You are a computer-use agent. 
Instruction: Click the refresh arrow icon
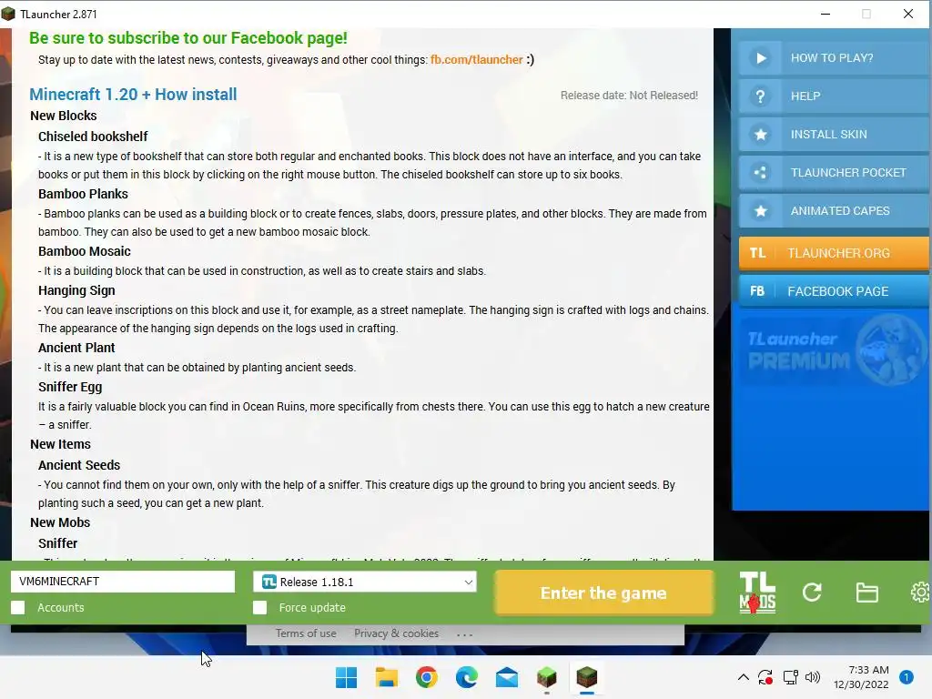812,592
